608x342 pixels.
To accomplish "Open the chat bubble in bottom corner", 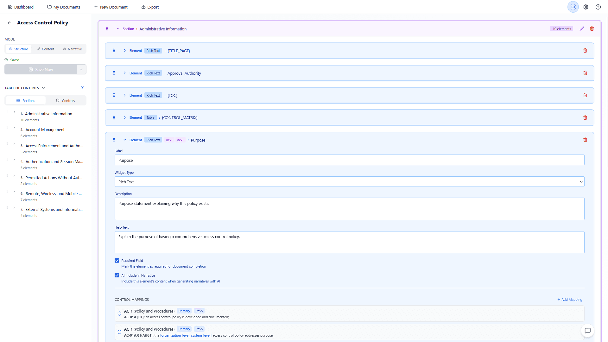I will tap(587, 331).
